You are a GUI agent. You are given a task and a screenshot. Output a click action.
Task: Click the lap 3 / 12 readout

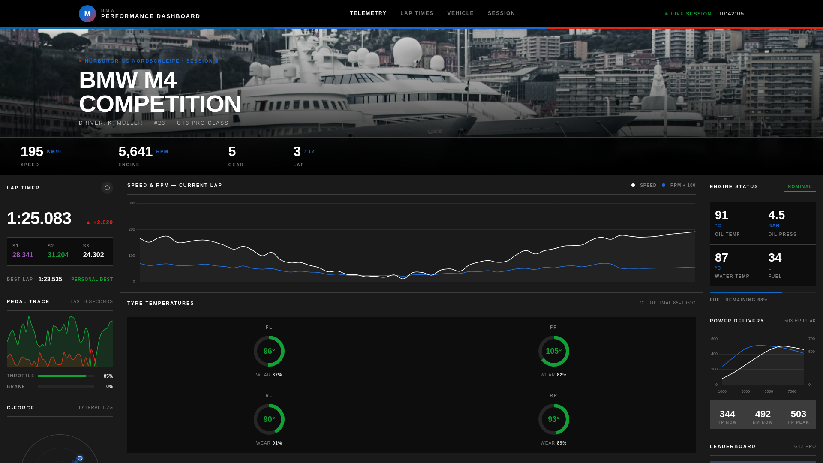pos(304,156)
